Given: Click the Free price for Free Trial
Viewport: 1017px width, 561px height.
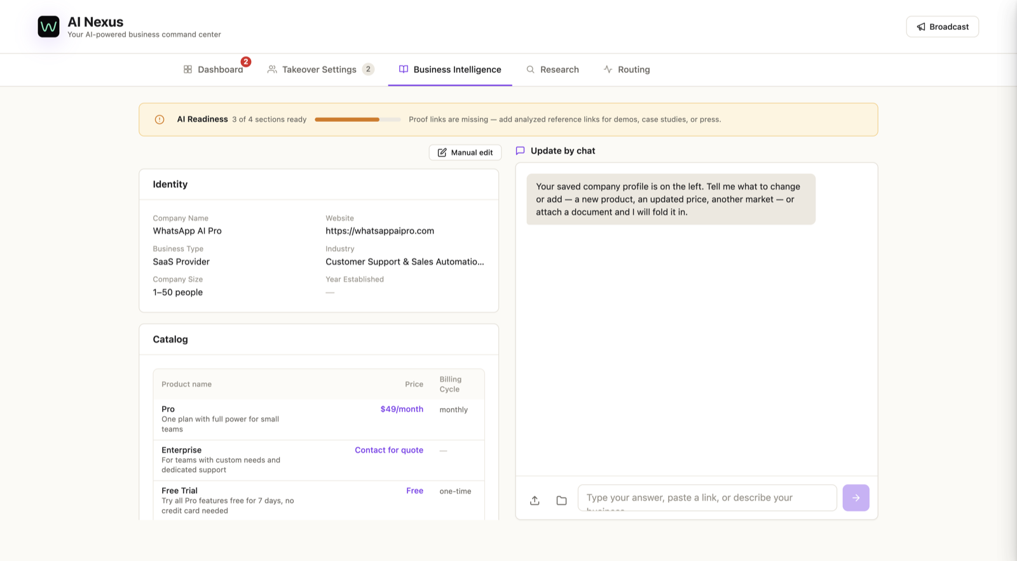Looking at the screenshot, I should click(x=414, y=491).
